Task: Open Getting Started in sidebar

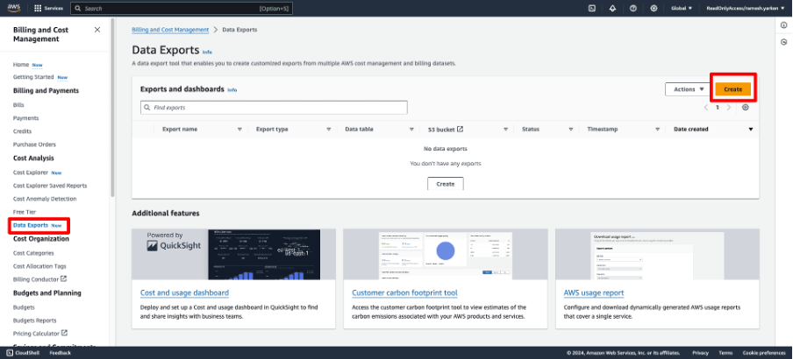Action: (33, 77)
